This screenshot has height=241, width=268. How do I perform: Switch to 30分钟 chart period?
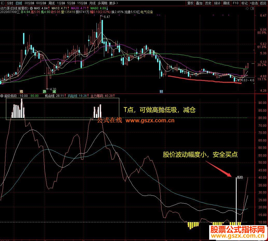tap(29, 3)
